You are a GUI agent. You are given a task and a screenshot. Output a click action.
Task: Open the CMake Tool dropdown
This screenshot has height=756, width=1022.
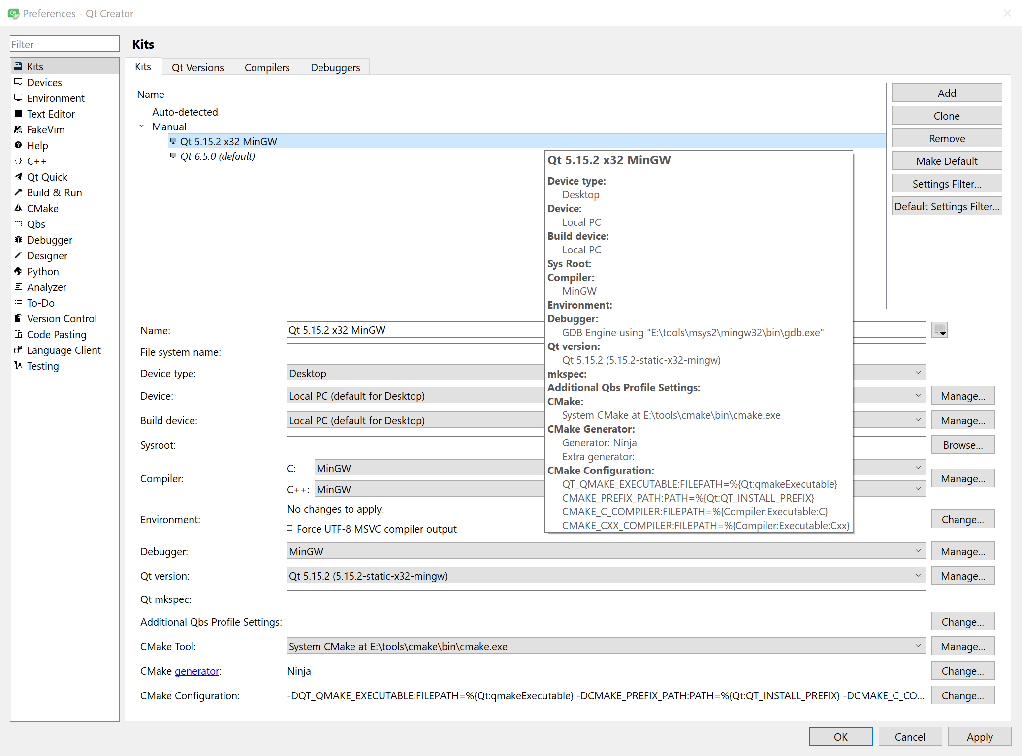coord(606,646)
